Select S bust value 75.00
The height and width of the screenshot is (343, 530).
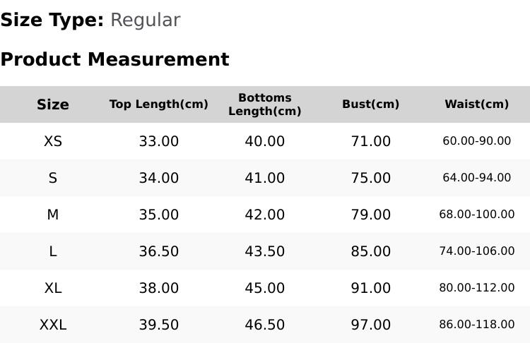(x=370, y=178)
